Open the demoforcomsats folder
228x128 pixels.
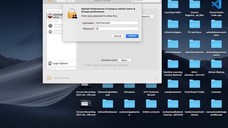(195, 44)
